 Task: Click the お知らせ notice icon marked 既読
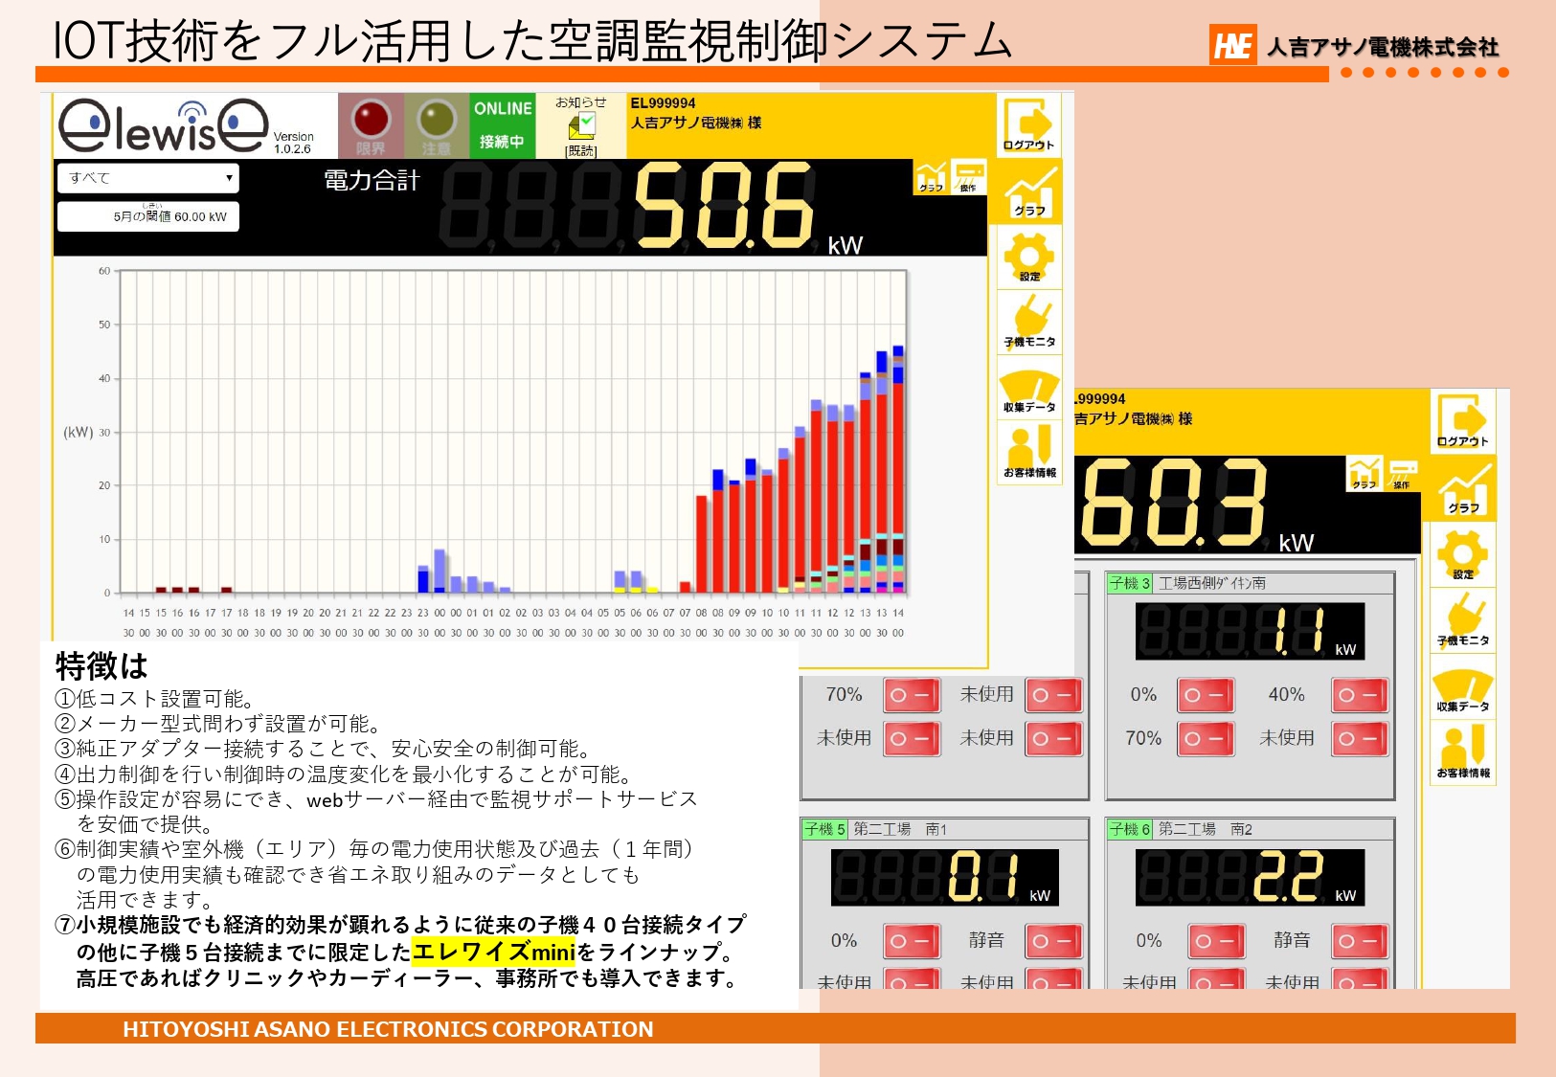point(581,125)
